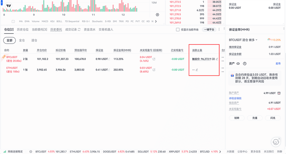Open more options menu beside 一键平仓
The height and width of the screenshot is (154, 286).
(219, 29)
